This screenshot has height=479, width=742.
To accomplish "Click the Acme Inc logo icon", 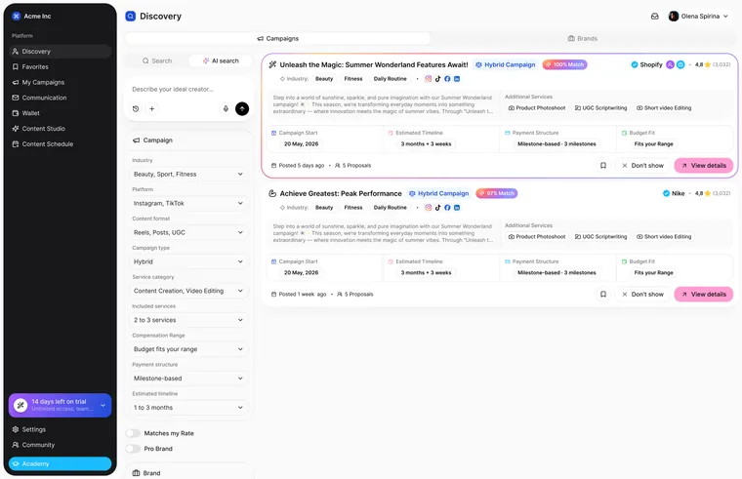I will pyautogui.click(x=16, y=16).
